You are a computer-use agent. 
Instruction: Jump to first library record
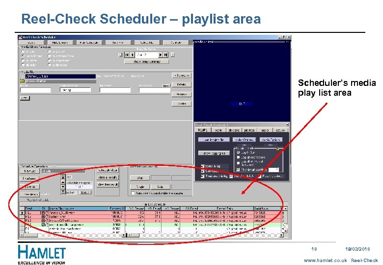(x=127, y=55)
